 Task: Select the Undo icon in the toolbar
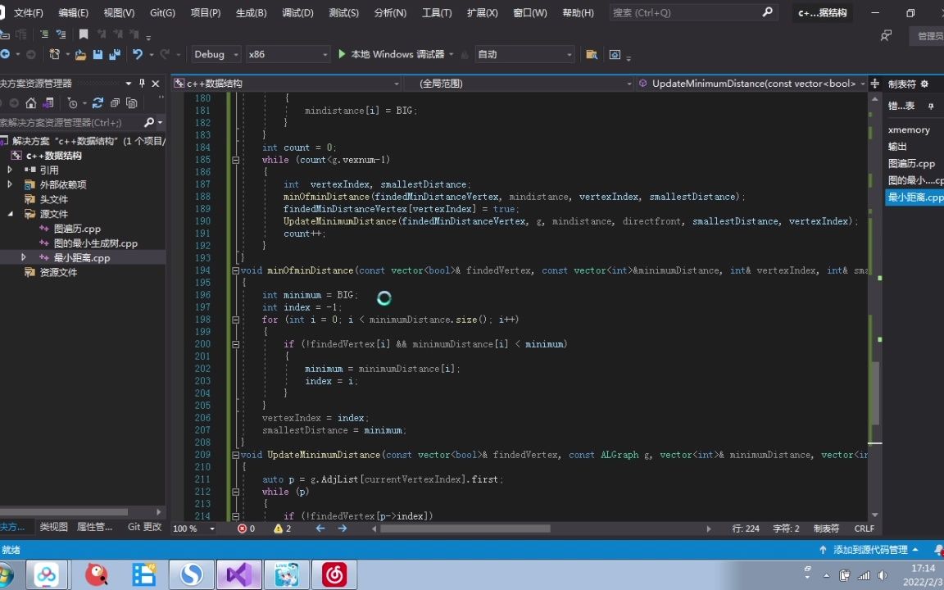[138, 54]
